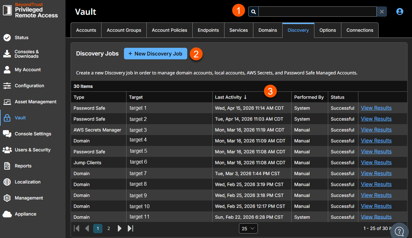Open the Connections tab

360,30
